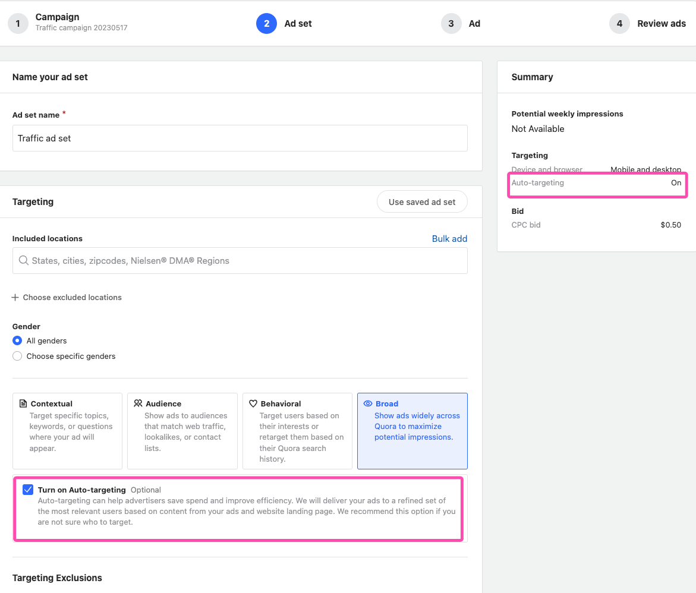Image resolution: width=696 pixels, height=593 pixels.
Task: Click the search magnifier in locations field
Action: [24, 260]
